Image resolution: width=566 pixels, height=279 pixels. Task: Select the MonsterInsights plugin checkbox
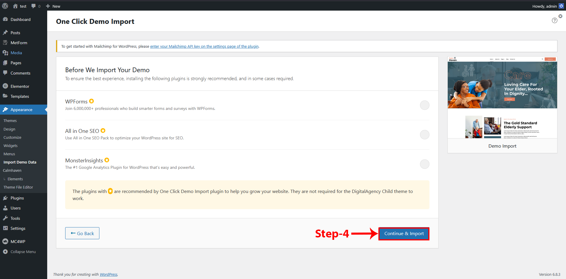pos(424,164)
